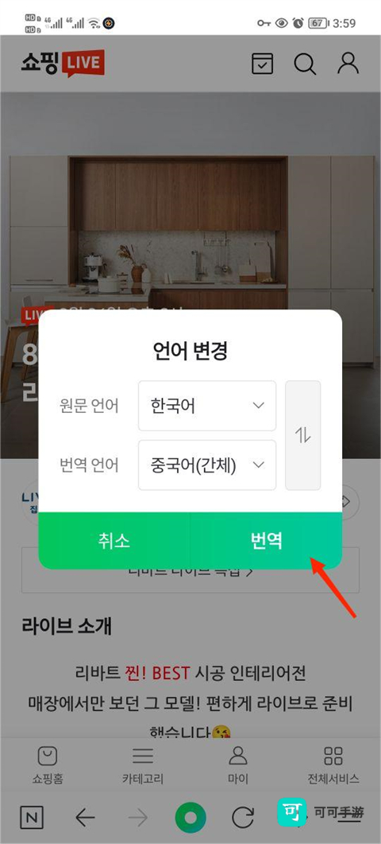
Task: Tap the green circle Naver button
Action: coord(190,818)
